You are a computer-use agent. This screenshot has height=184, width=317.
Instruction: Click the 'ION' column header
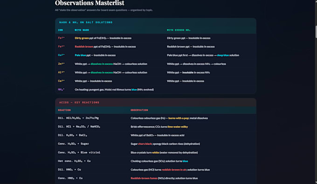coord(61,30)
